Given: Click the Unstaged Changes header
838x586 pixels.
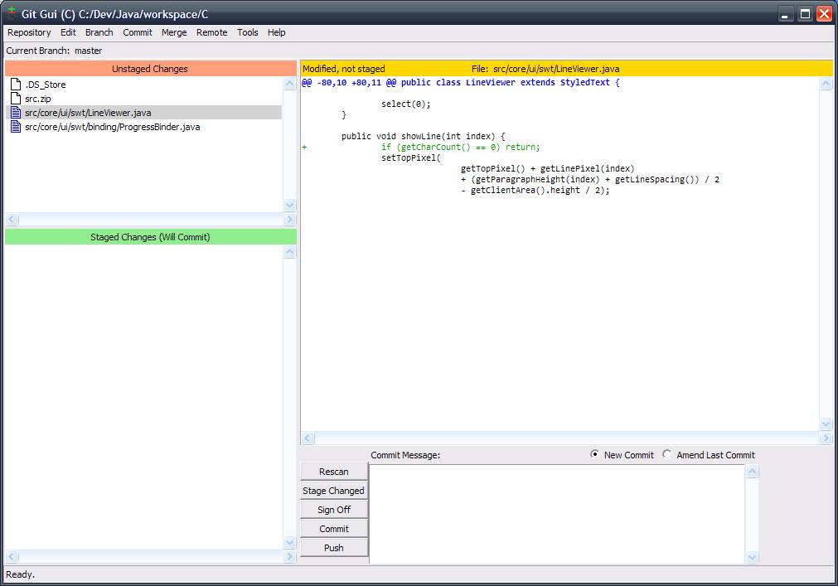Looking at the screenshot, I should [150, 68].
